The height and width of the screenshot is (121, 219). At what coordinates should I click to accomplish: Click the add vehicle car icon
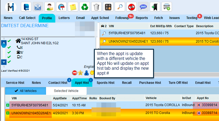166,7
